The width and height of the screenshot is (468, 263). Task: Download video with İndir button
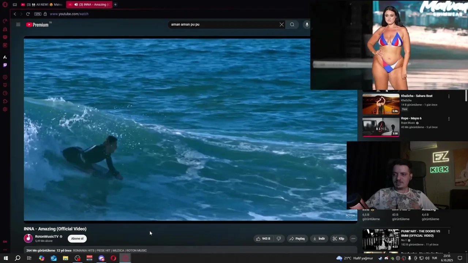tap(319, 239)
